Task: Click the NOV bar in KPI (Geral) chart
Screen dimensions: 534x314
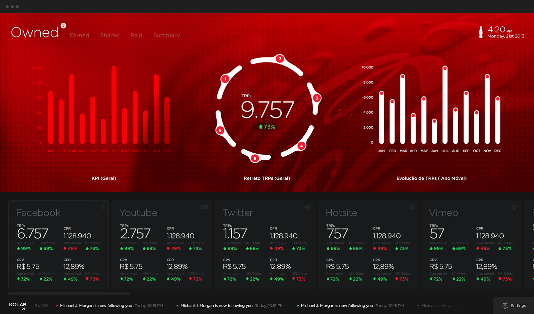Action: point(156,109)
